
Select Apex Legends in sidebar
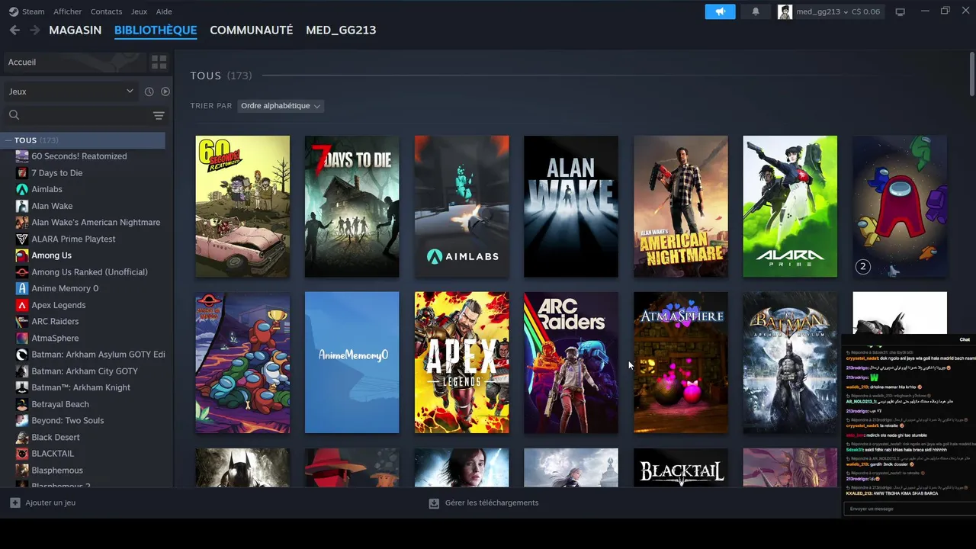click(58, 305)
